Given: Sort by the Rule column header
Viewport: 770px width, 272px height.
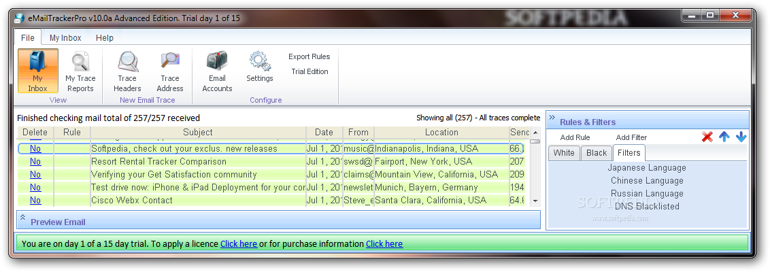Looking at the screenshot, I should coord(71,132).
